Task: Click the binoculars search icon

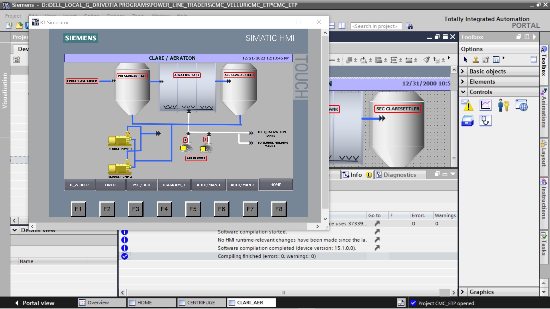Action: (x=409, y=26)
